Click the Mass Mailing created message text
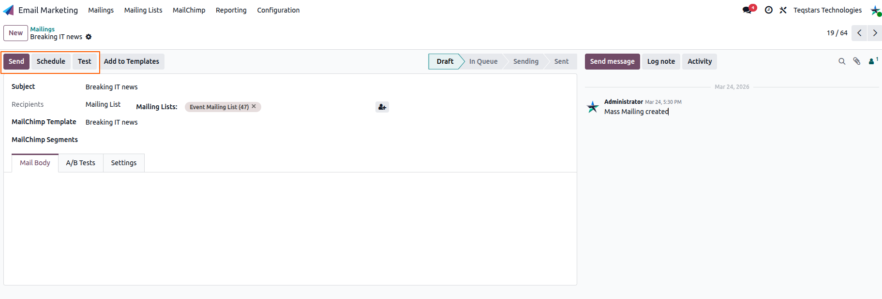 [x=636, y=112]
